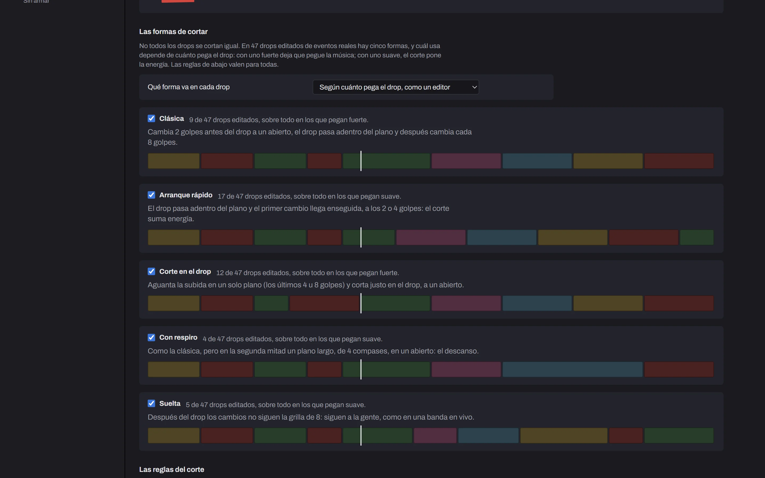Uncheck the Con respiro checkbox
The width and height of the screenshot is (765, 478).
[151, 338]
